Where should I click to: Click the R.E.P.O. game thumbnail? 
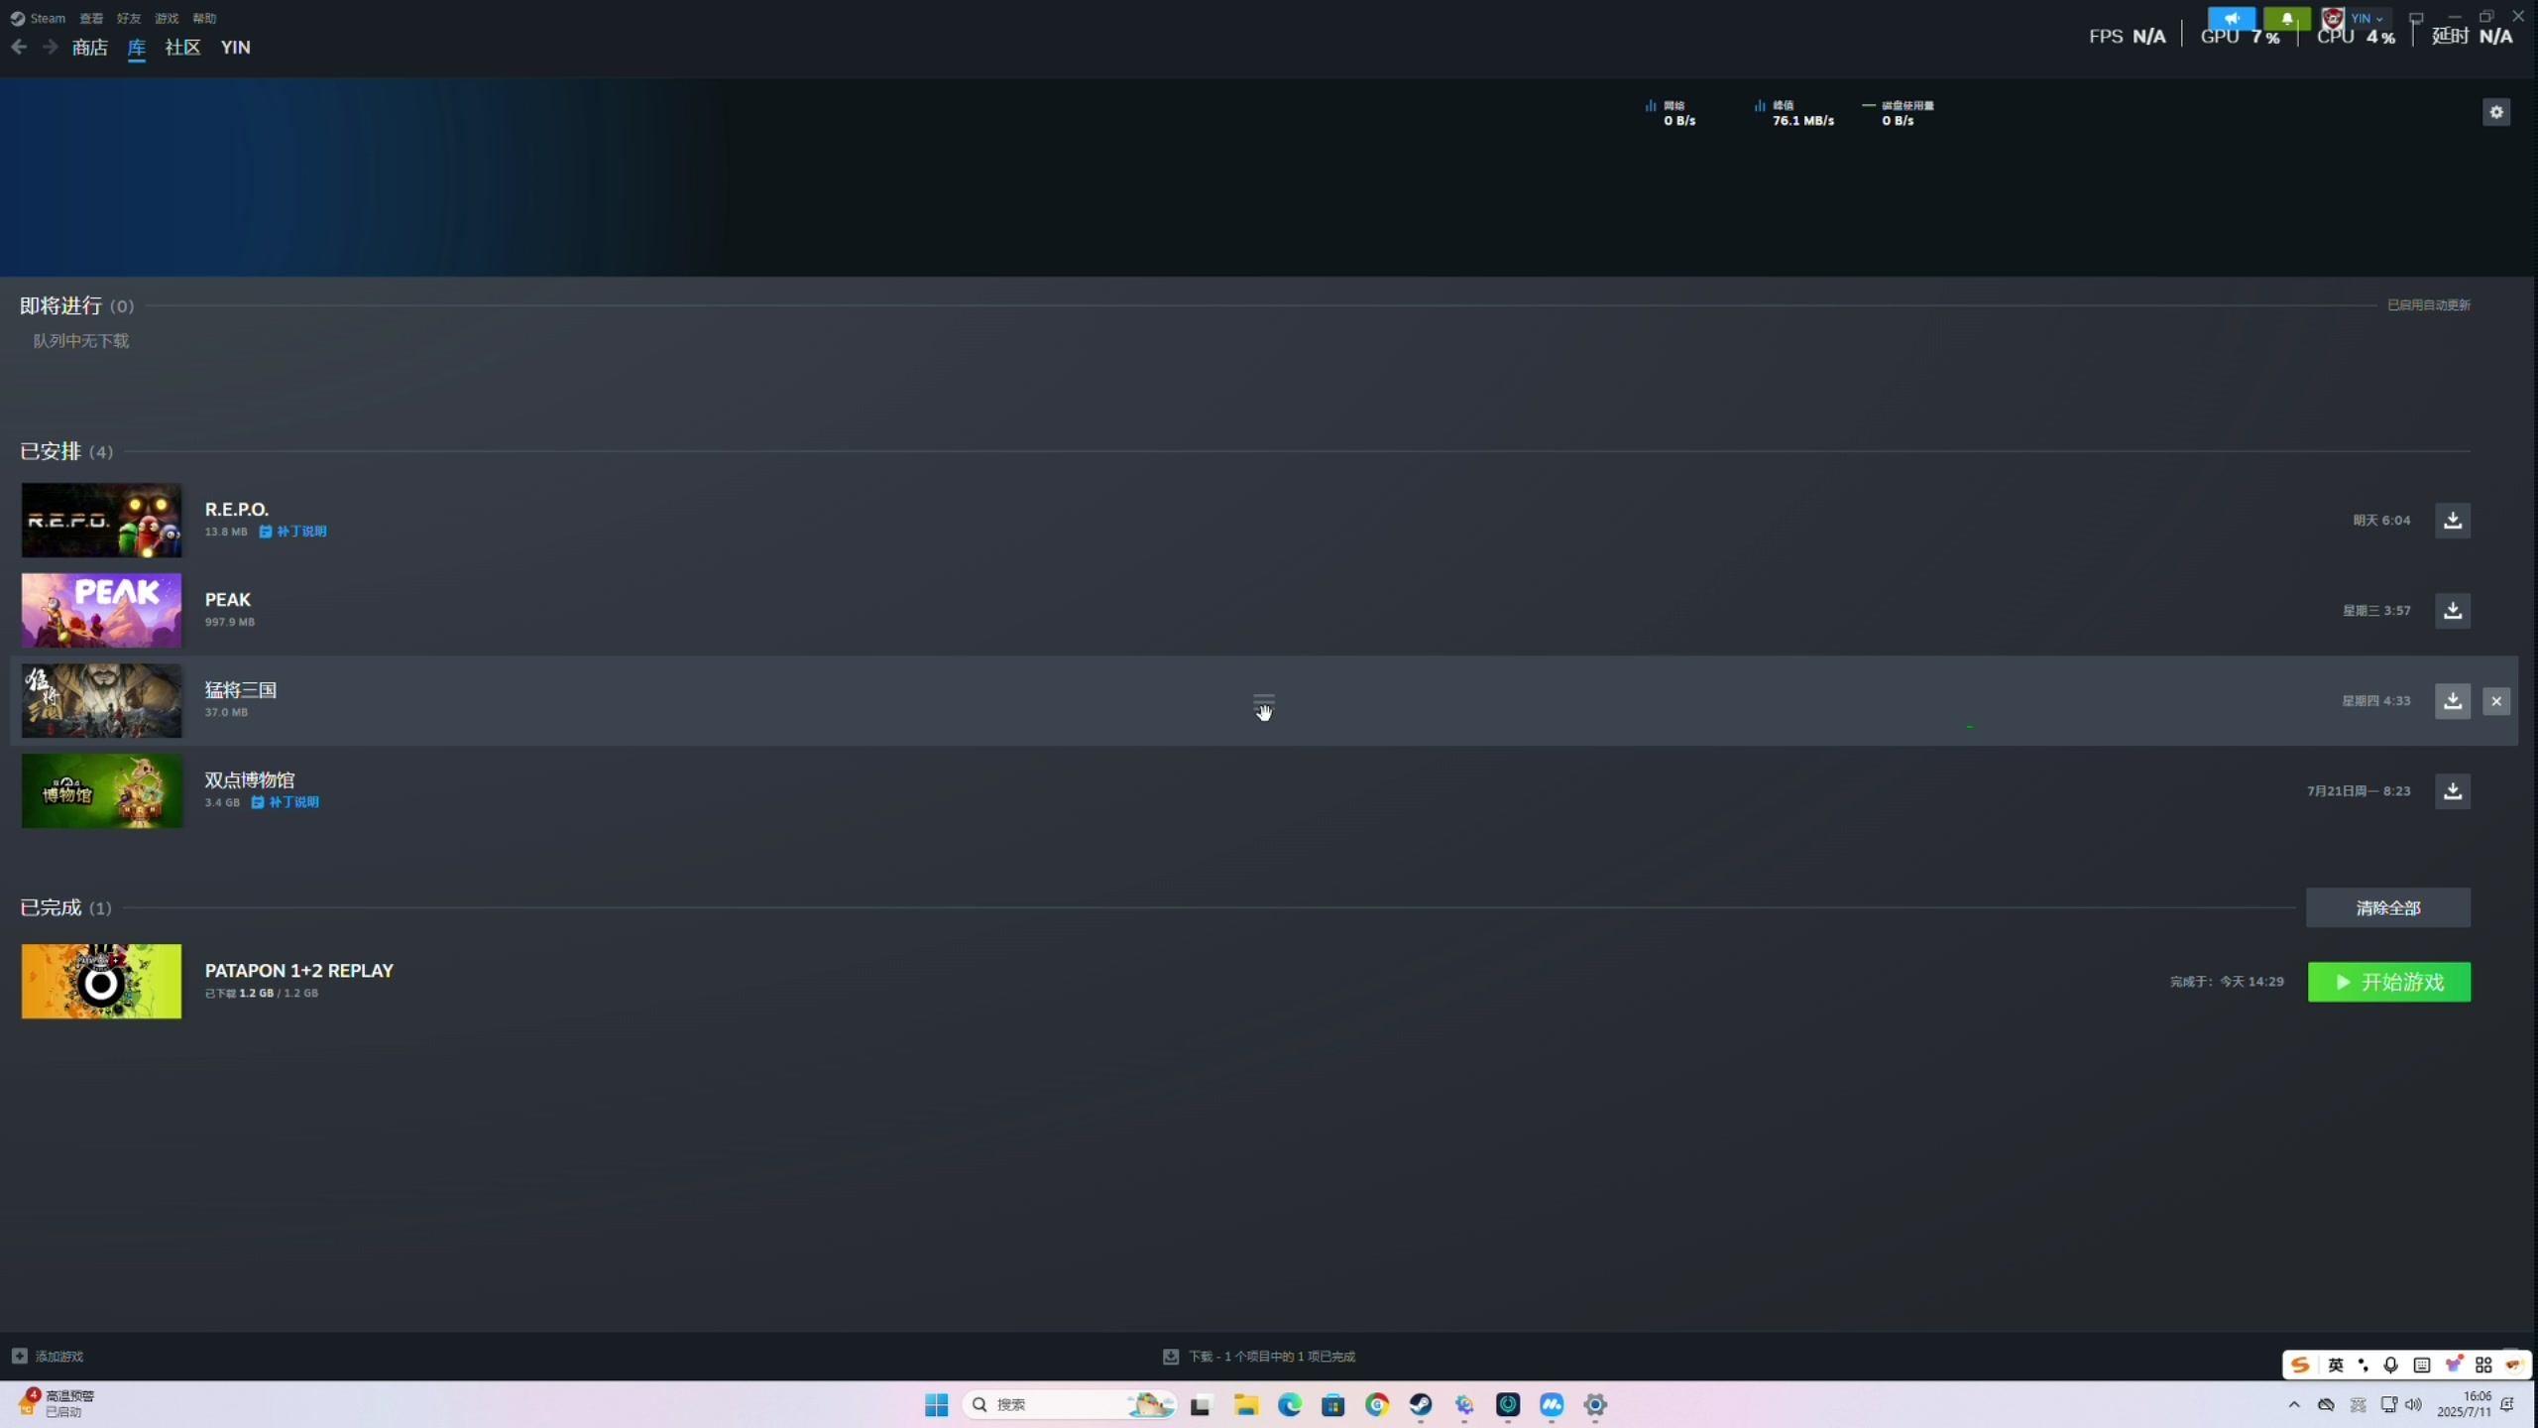tap(101, 520)
